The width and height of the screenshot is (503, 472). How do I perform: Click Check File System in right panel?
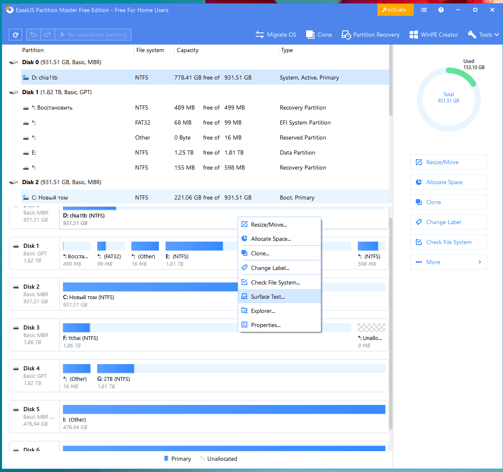pyautogui.click(x=449, y=242)
